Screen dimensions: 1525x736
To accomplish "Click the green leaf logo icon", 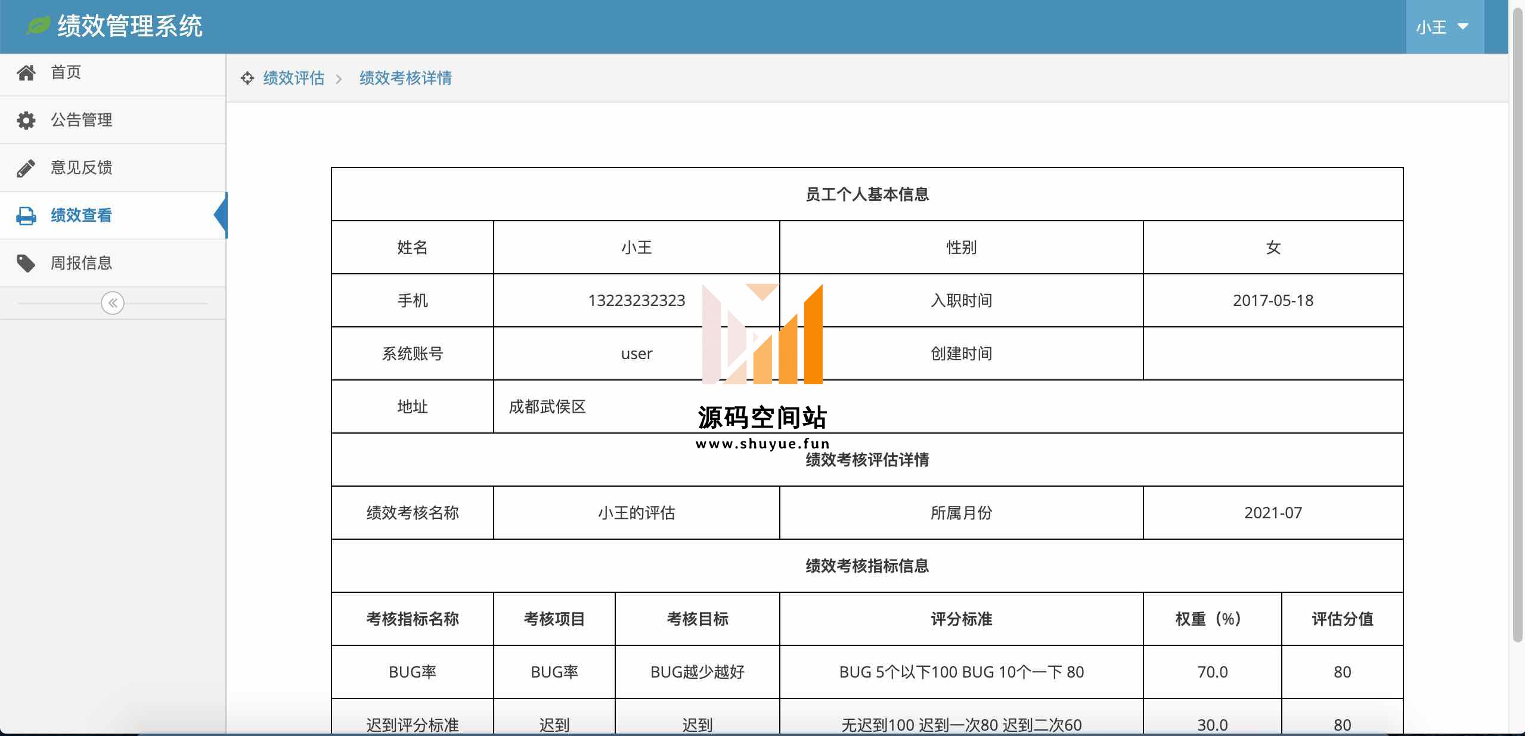I will point(39,26).
